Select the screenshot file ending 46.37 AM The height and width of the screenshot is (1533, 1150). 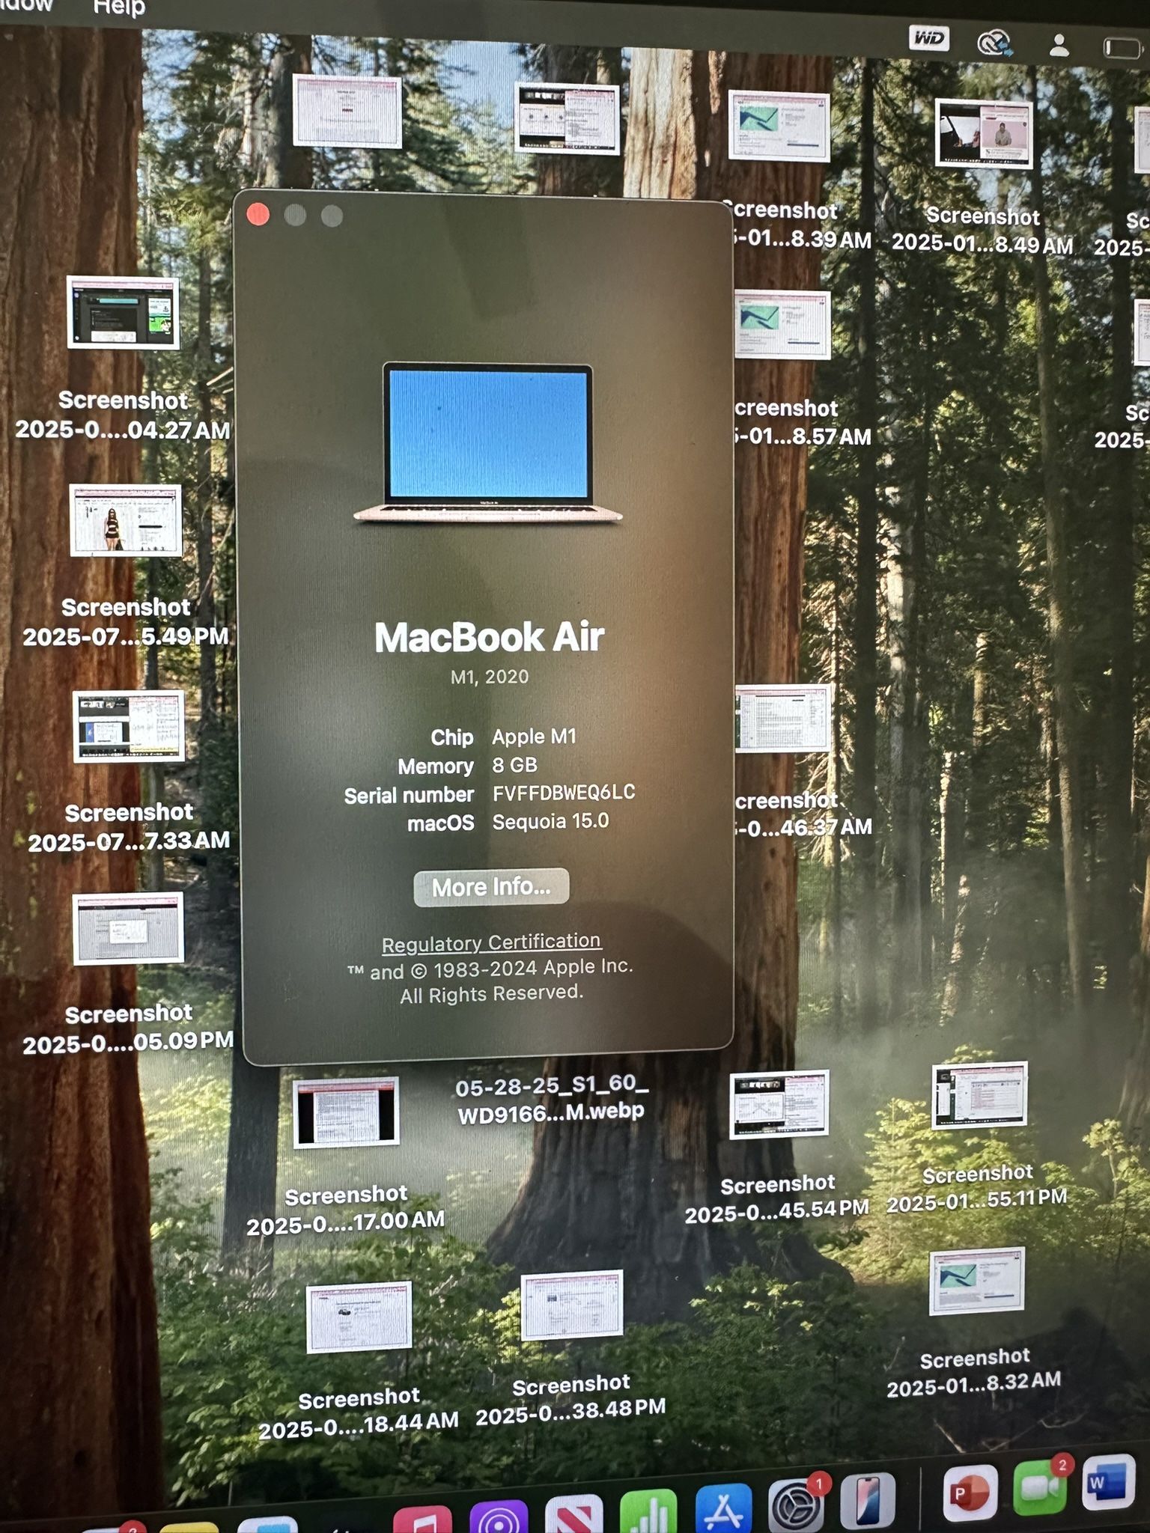(803, 762)
